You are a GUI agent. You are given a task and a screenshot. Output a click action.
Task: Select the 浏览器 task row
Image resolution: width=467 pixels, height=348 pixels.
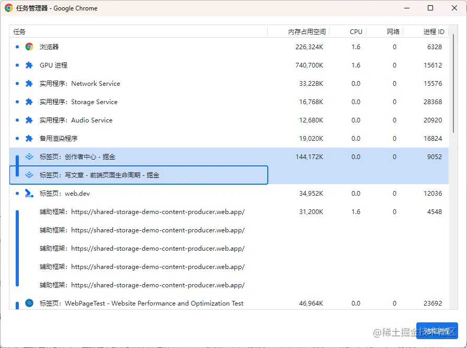pyautogui.click(x=229, y=47)
